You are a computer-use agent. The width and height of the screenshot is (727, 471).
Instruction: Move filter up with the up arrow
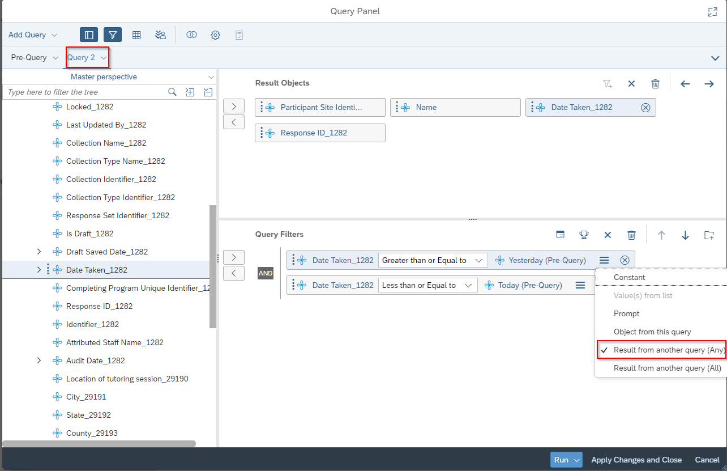click(661, 235)
